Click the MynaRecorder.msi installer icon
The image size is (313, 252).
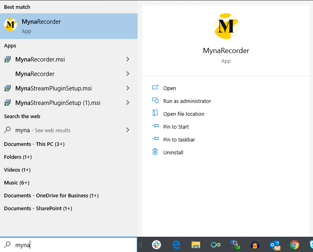[x=7, y=59]
